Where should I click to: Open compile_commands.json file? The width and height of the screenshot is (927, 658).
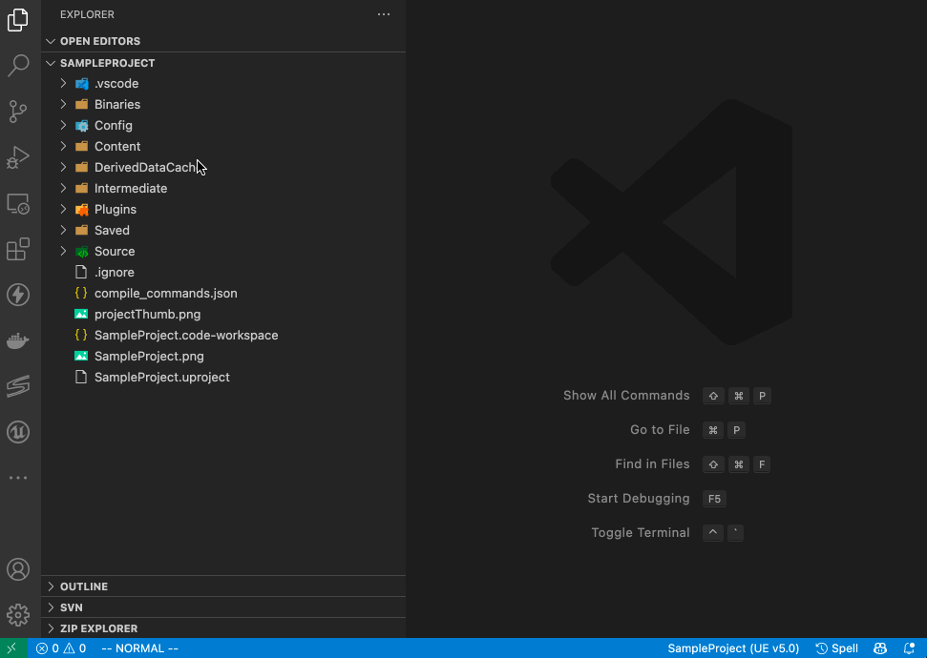coord(223,293)
